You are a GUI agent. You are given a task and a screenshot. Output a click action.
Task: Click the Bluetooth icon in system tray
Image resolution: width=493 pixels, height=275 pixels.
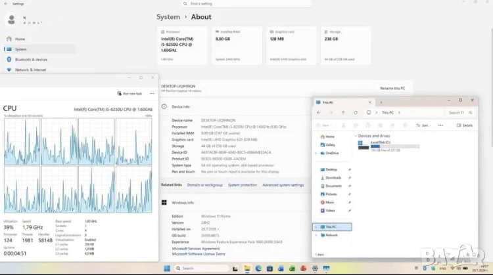pyautogui.click(x=425, y=268)
